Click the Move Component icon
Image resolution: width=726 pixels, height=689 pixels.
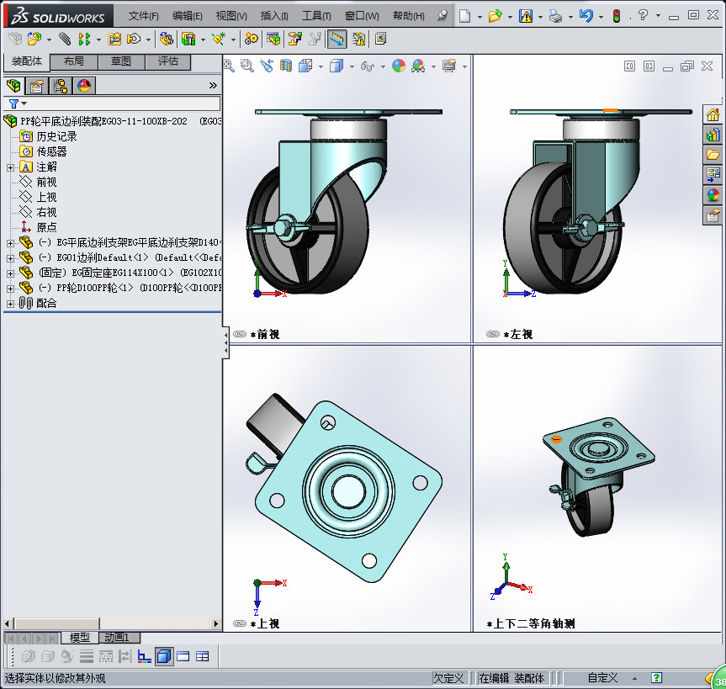pyautogui.click(x=134, y=39)
